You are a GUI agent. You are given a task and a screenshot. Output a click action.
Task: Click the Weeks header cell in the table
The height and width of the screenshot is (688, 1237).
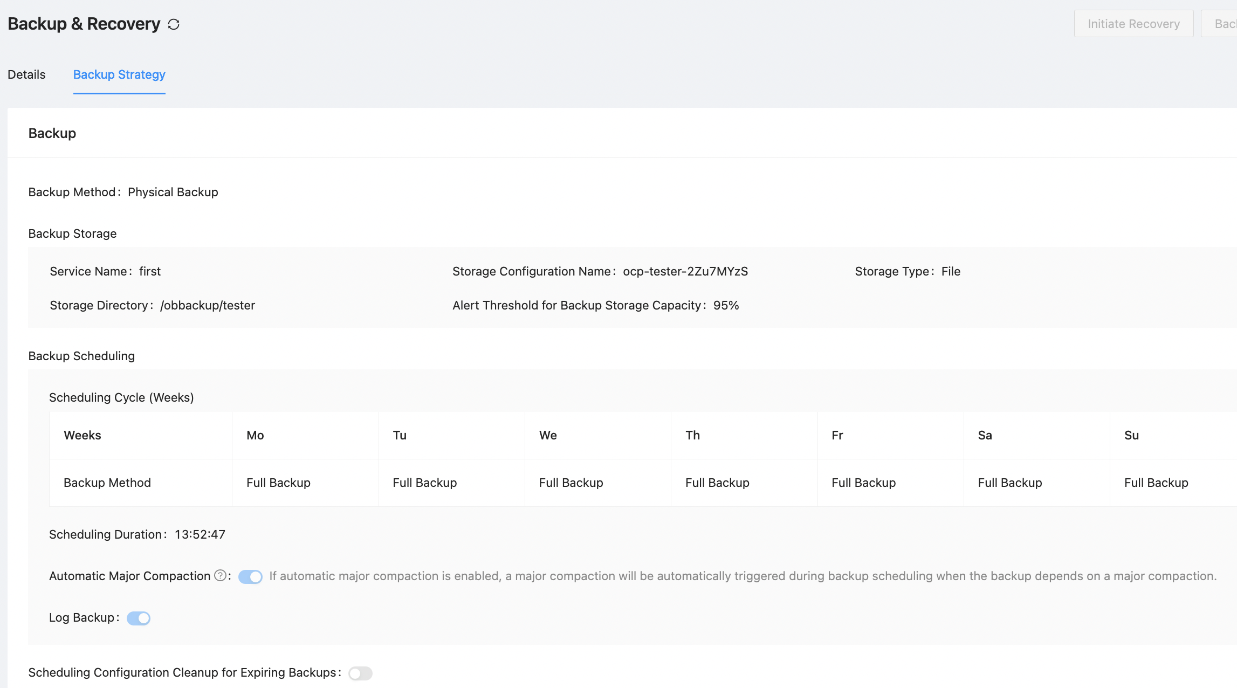[x=83, y=435]
